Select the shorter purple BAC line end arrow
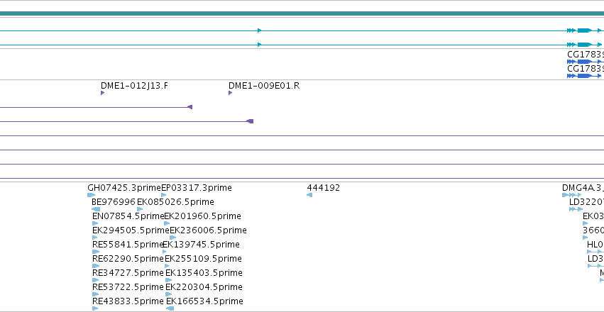 pyautogui.click(x=190, y=107)
